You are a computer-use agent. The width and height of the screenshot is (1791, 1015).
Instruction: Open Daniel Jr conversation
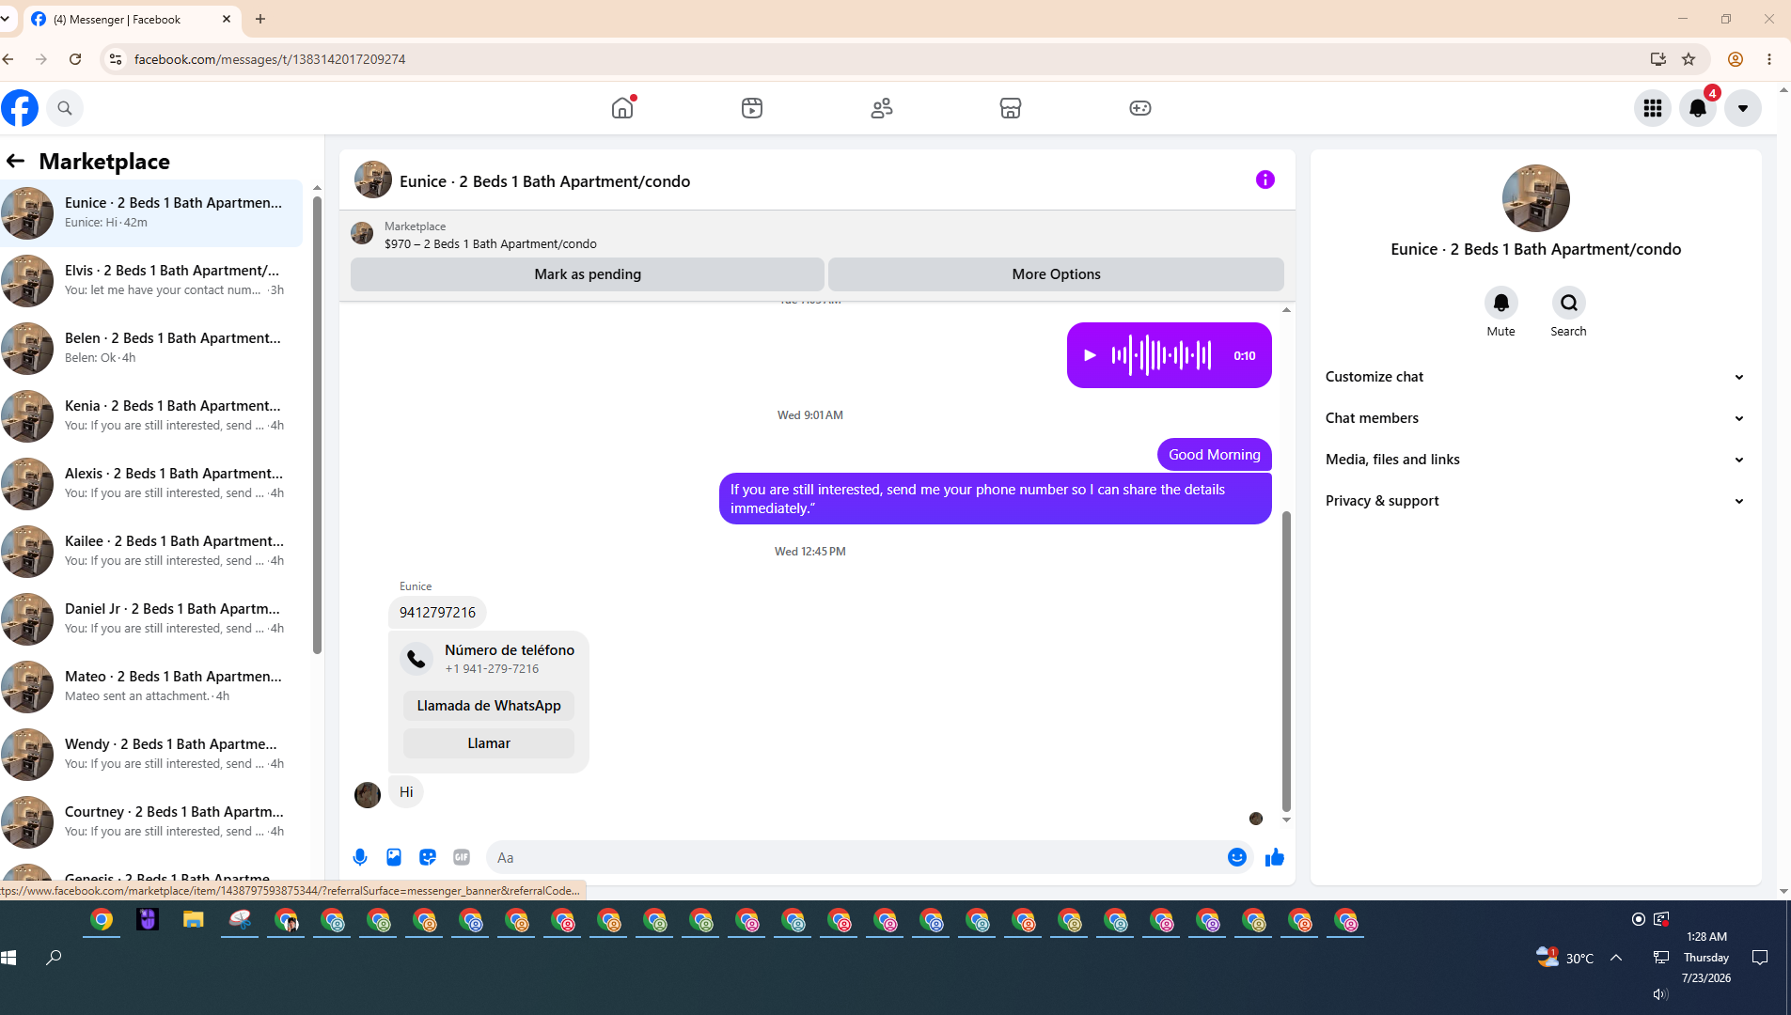click(x=151, y=618)
